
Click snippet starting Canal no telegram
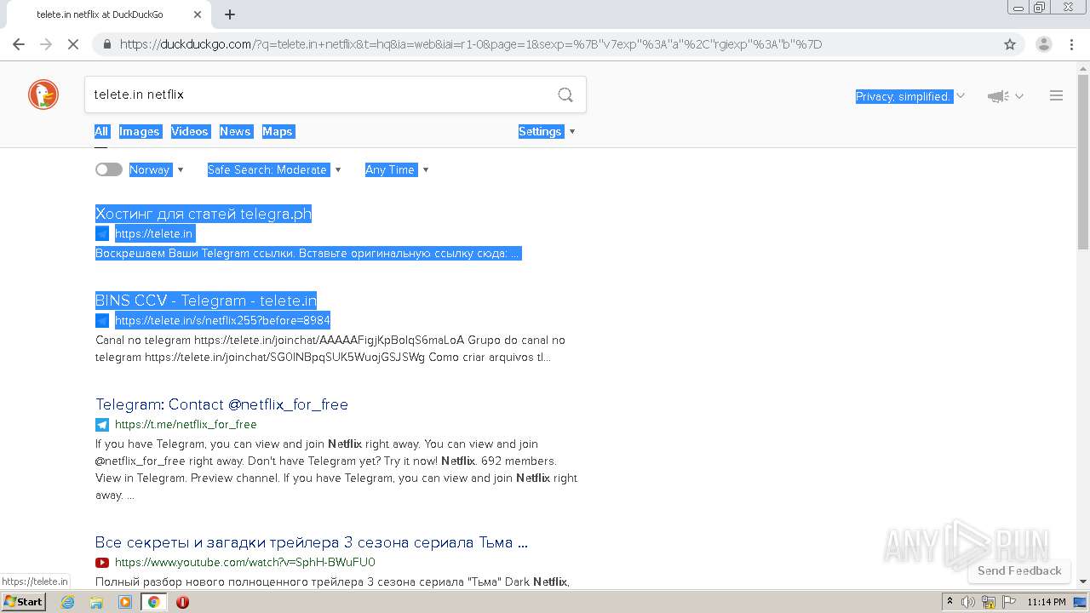click(x=330, y=349)
